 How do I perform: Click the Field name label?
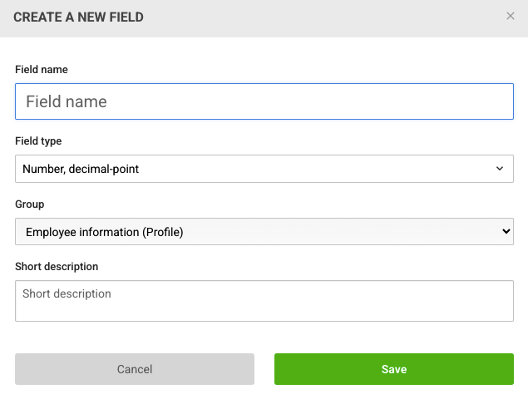click(42, 69)
